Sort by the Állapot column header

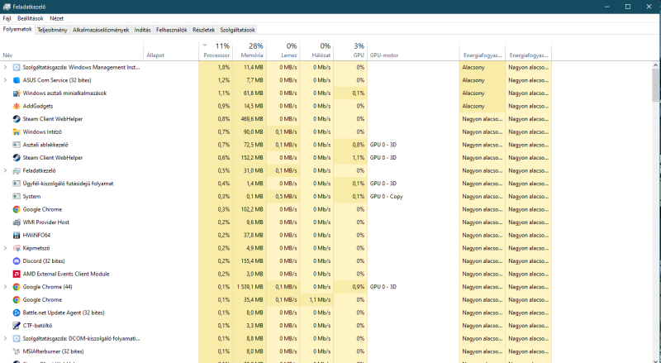point(171,50)
